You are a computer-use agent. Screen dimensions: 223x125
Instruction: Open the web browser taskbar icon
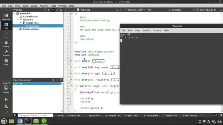coord(20,121)
